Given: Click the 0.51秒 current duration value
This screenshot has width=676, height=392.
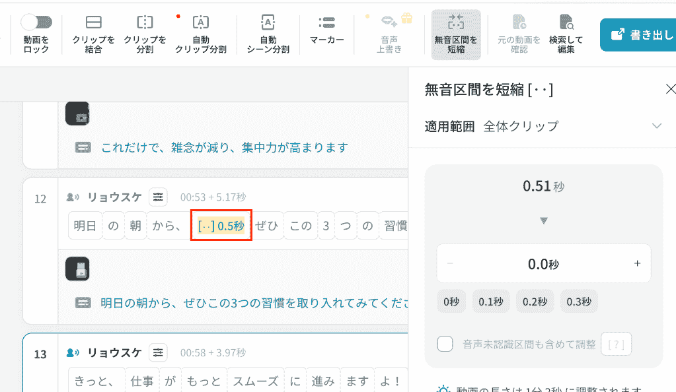Looking at the screenshot, I should 543,186.
